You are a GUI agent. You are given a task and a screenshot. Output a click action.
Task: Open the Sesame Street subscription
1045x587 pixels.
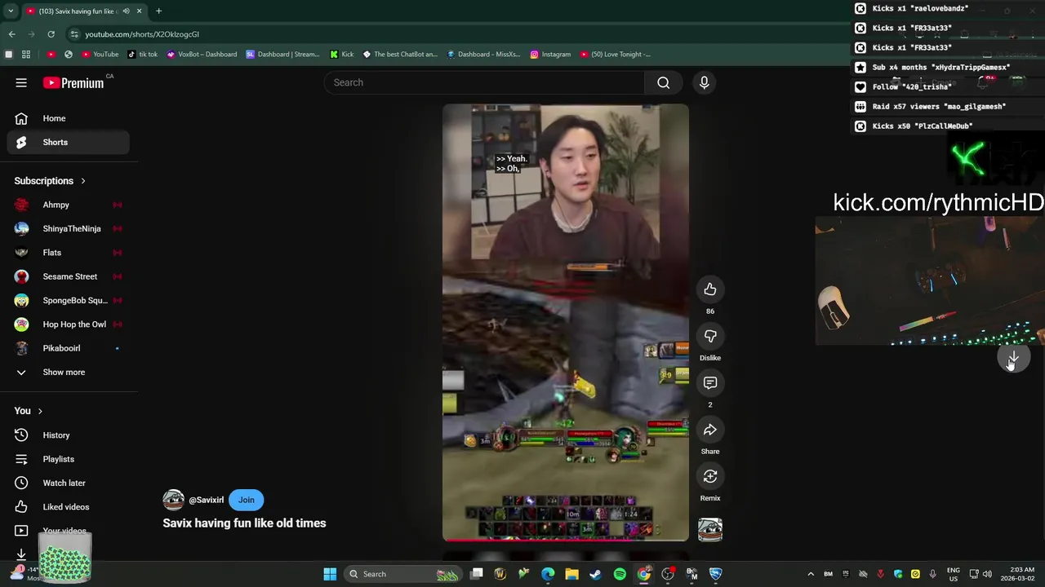(x=69, y=276)
